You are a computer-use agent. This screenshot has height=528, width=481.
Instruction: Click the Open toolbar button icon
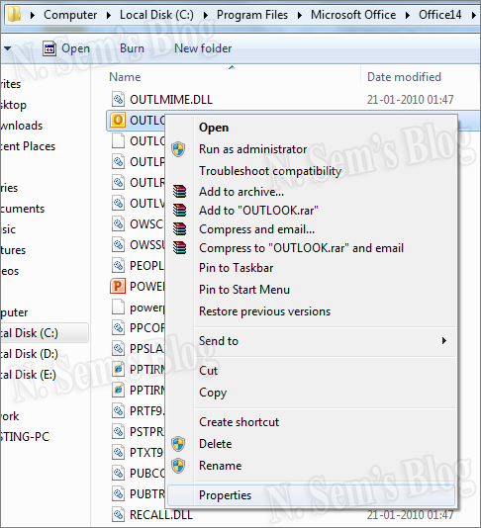pos(49,48)
